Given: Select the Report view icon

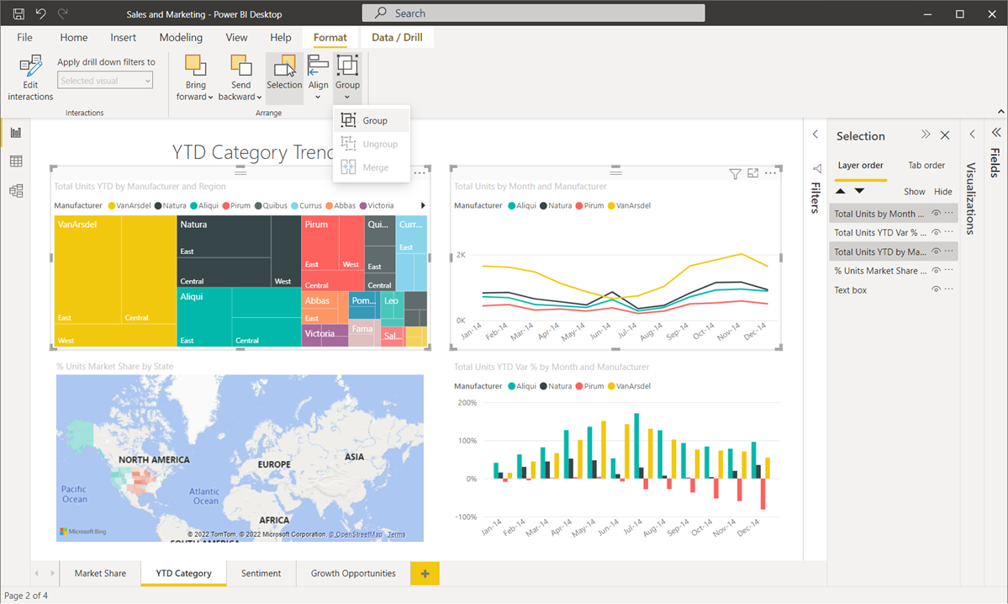Looking at the screenshot, I should pyautogui.click(x=15, y=132).
